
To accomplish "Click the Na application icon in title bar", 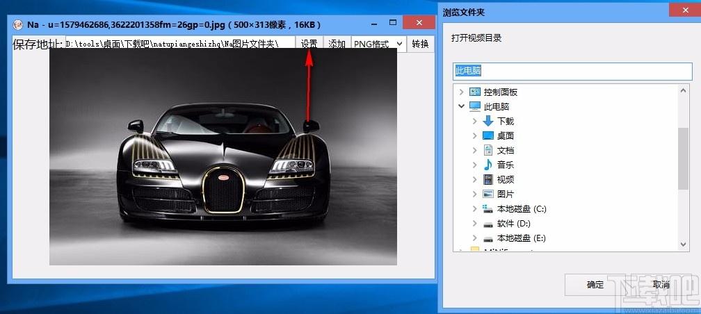I will 18,24.
